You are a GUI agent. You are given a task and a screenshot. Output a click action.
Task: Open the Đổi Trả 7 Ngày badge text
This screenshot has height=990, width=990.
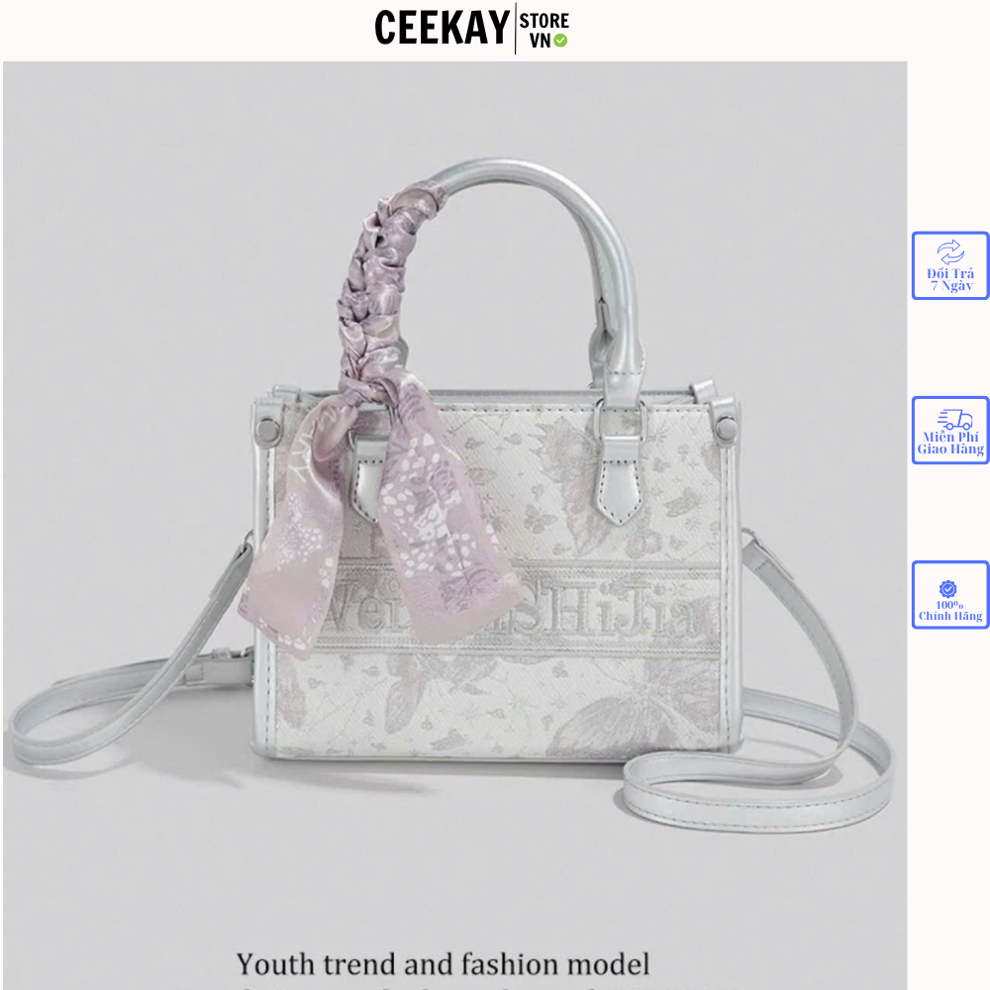pos(950,279)
